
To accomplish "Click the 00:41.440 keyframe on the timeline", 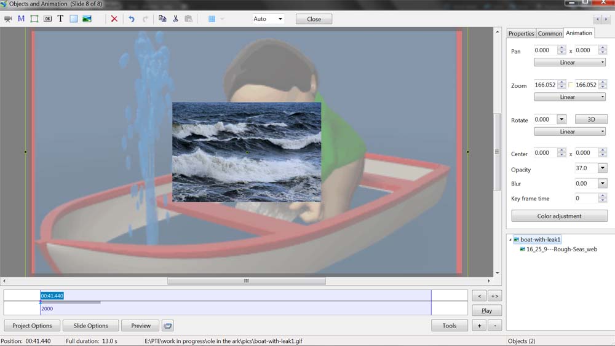I will click(52, 296).
